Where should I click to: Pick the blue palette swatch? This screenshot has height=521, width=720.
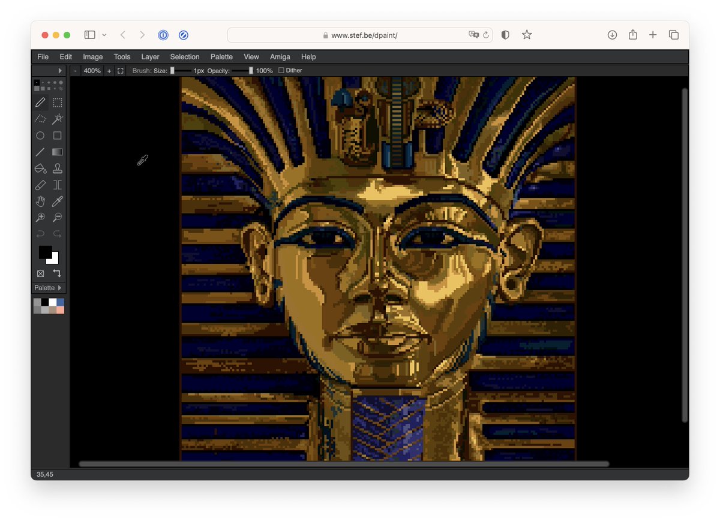pos(61,302)
